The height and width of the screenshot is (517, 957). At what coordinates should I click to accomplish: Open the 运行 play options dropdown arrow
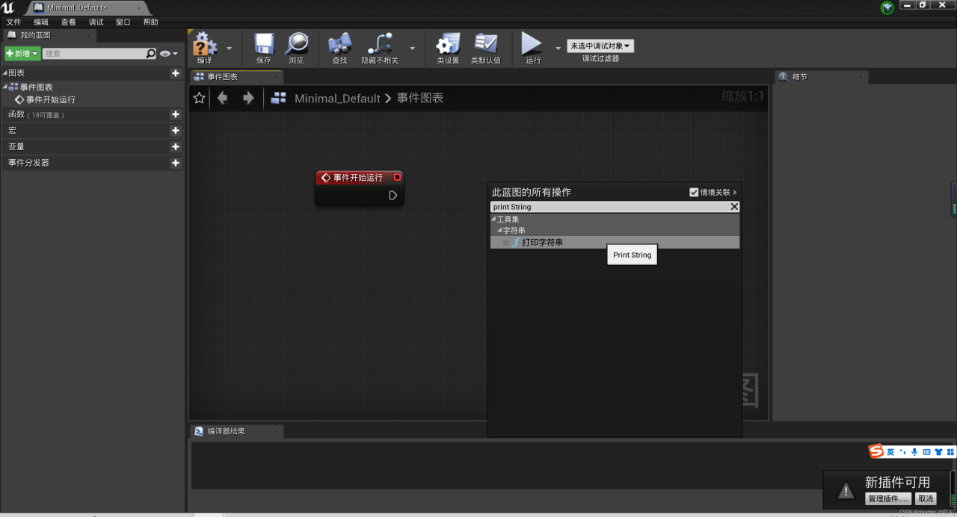[x=557, y=48]
